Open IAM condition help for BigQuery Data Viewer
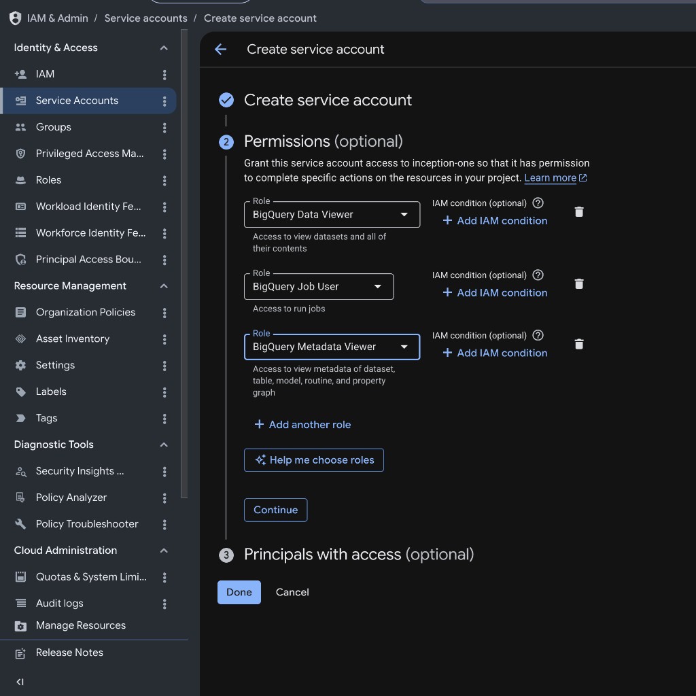The image size is (696, 696). click(x=538, y=203)
